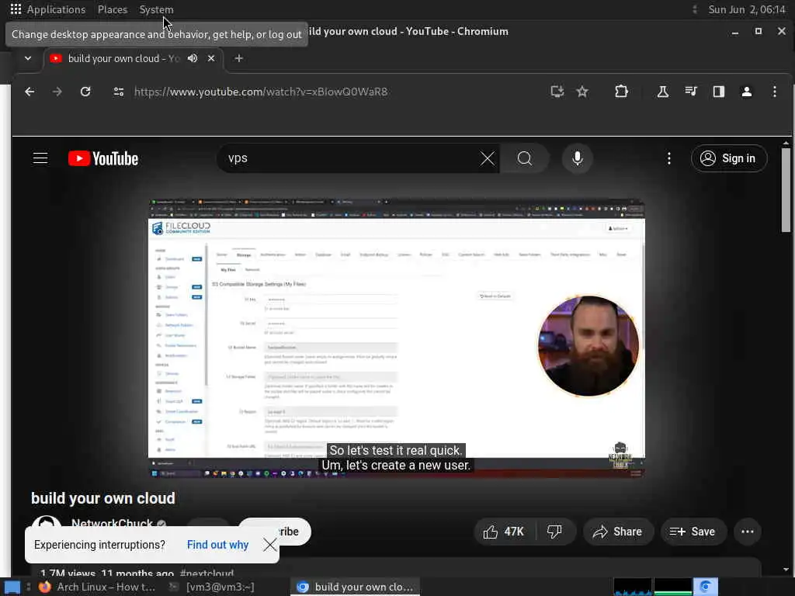Dismiss the 'Experiencing interruptions?' popup
The image size is (795, 596).
269,545
